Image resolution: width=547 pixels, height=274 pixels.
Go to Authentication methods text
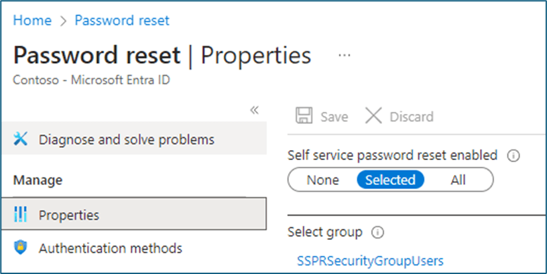[x=110, y=248]
